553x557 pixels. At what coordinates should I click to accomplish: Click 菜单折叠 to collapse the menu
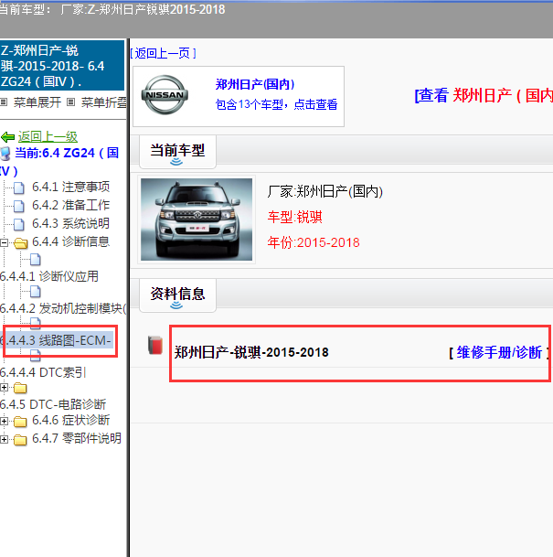coord(103,102)
